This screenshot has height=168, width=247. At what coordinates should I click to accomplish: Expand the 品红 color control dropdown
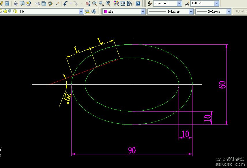[143, 12]
